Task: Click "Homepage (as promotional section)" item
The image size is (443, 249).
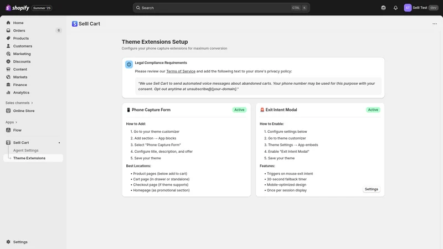Action: click(161, 190)
